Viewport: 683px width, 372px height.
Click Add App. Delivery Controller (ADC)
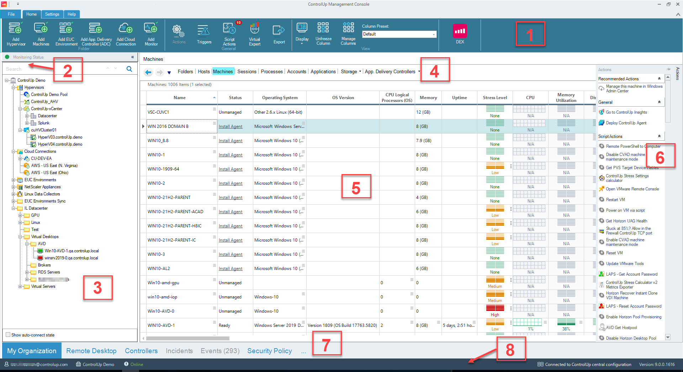click(x=96, y=34)
